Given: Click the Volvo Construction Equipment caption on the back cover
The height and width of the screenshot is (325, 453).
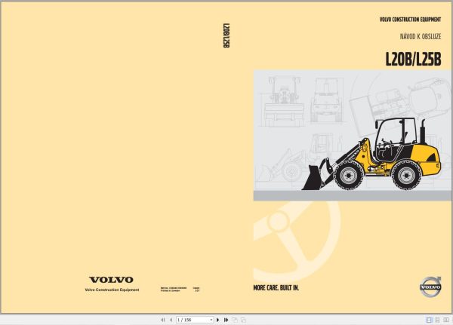Looking at the screenshot, I should tap(112, 290).
